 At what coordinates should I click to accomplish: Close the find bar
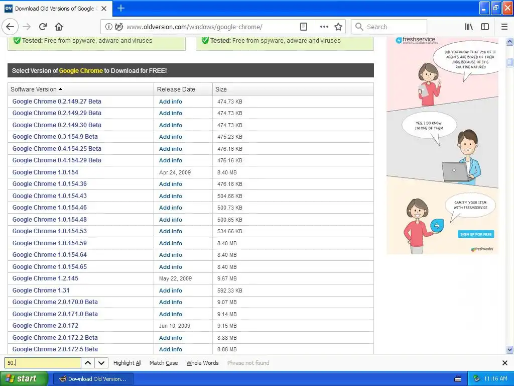point(505,363)
